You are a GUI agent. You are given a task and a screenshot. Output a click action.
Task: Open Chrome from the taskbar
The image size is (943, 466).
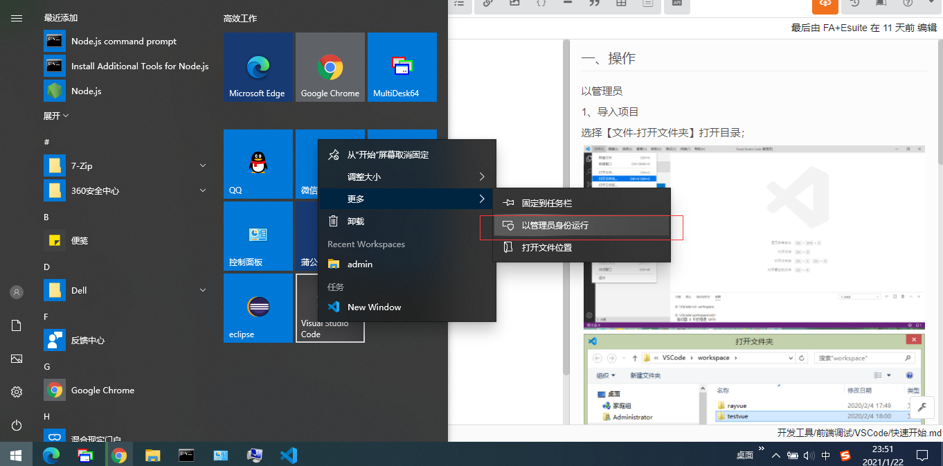(119, 455)
